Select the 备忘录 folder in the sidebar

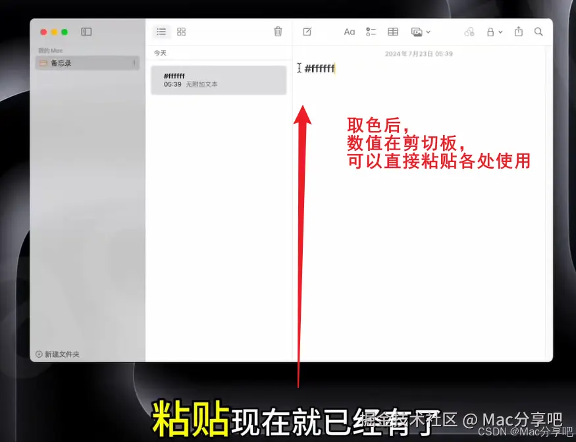[61, 63]
